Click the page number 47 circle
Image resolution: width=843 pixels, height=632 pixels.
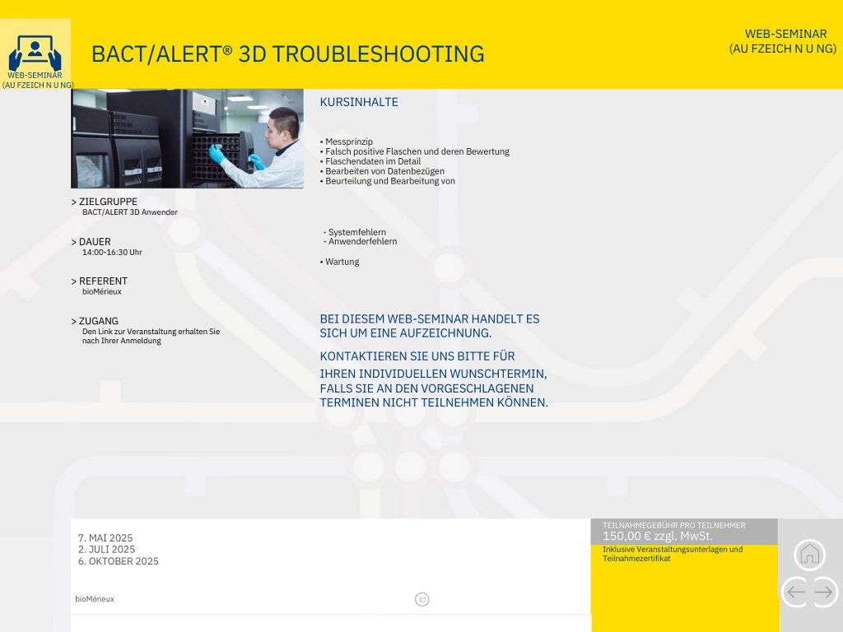422,599
